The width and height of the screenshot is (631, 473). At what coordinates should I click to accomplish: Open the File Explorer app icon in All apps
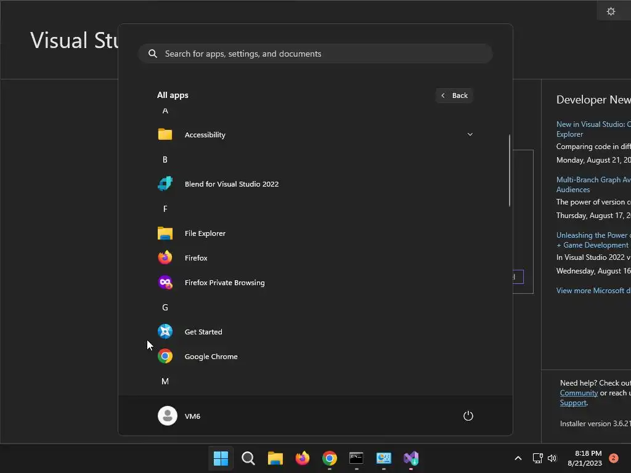165,233
